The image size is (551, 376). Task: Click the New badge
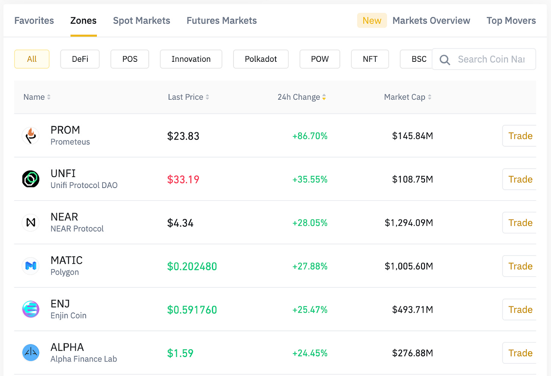[372, 20]
